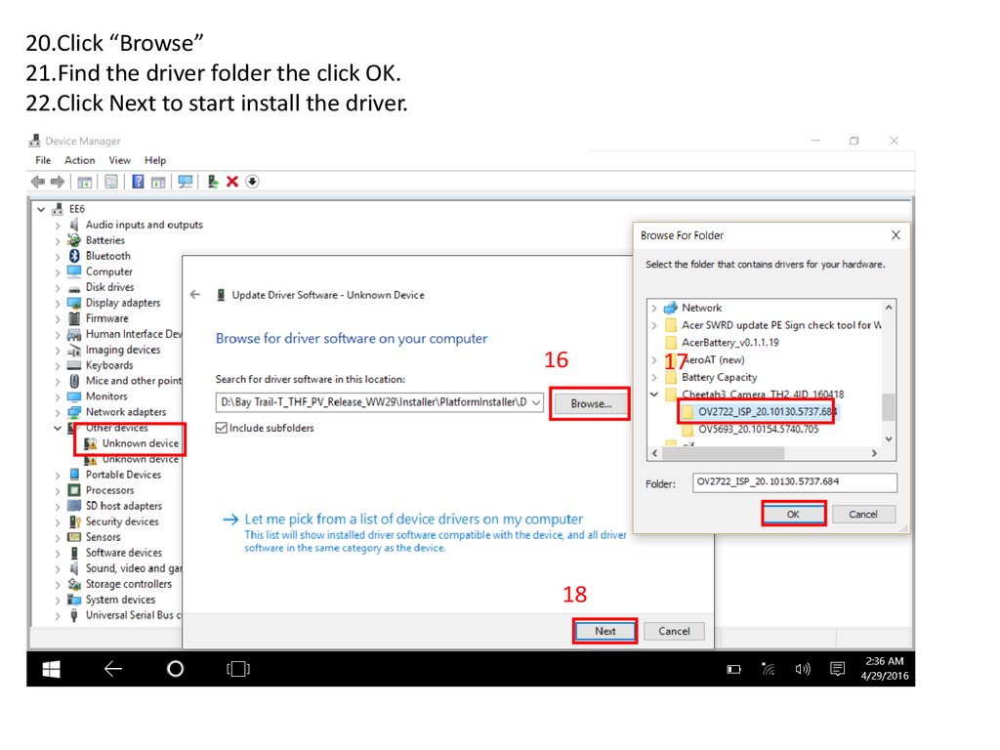Click the driver search location path field
This screenshot has height=750, width=1000.
point(380,402)
